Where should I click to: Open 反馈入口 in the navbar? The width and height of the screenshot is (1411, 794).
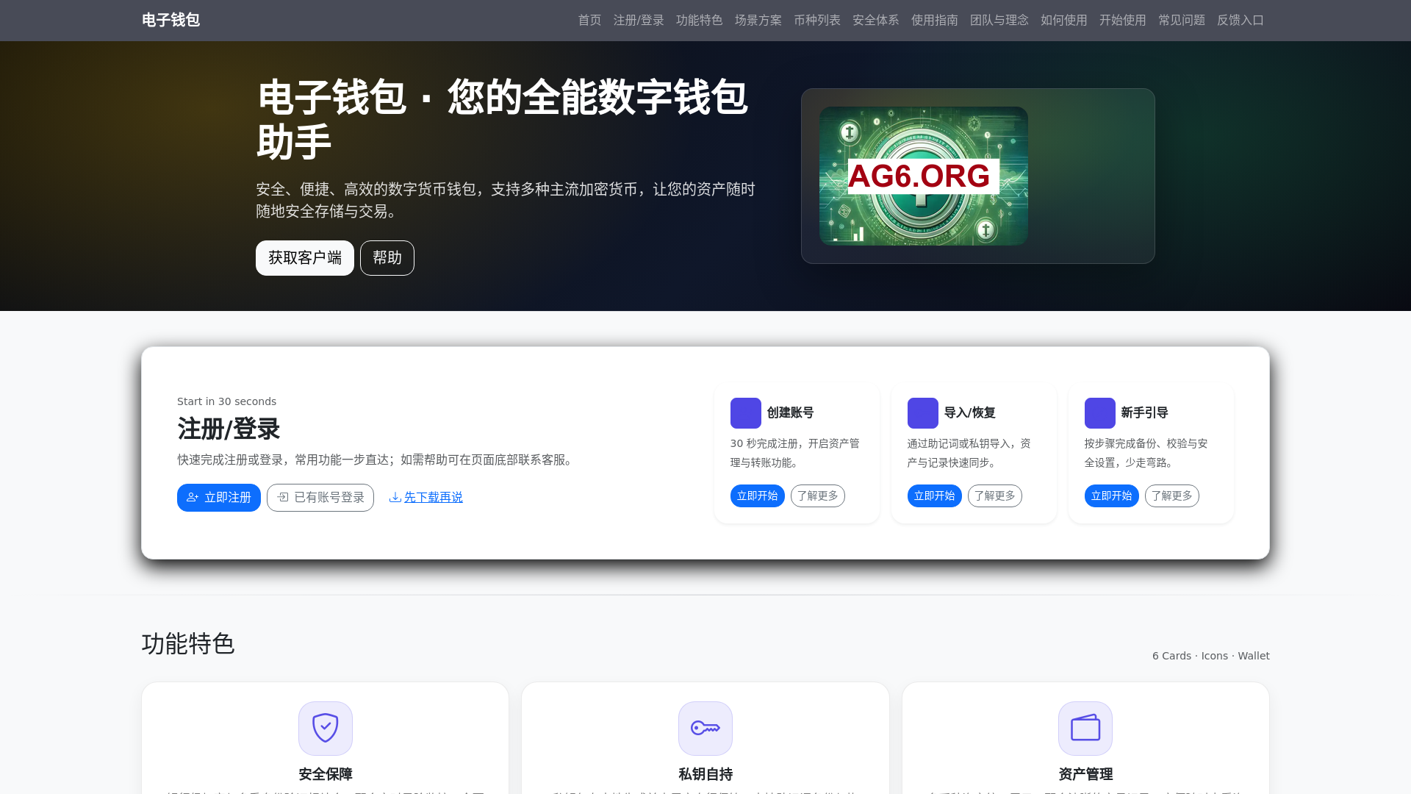click(1241, 20)
